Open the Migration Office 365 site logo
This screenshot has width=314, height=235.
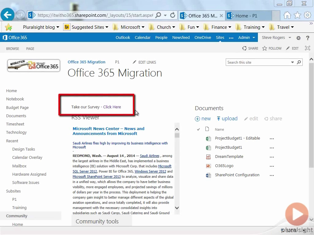34,65
